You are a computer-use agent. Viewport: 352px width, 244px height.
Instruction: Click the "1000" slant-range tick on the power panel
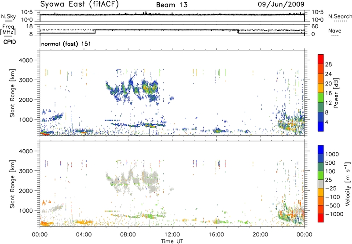[26, 119]
